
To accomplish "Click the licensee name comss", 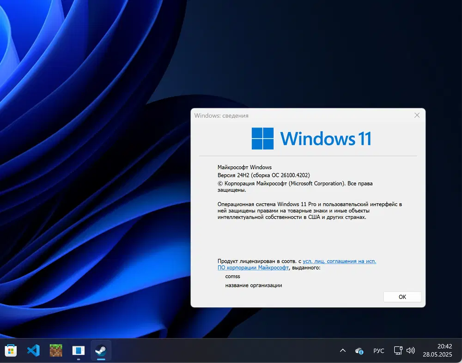I will click(232, 276).
